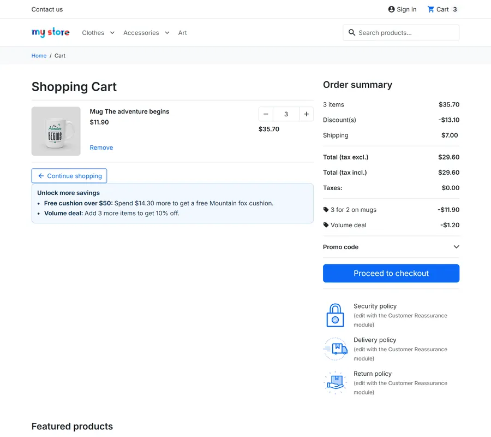
Task: Remove the mug from cart
Action: [x=101, y=147]
